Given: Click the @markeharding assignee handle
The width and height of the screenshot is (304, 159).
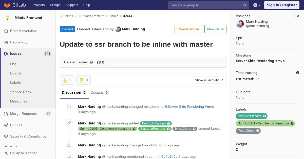Looking at the screenshot, I should point(257,26).
